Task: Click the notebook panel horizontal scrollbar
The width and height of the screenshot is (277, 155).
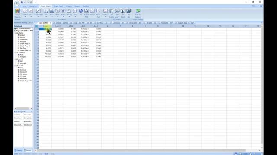Action: click(x=23, y=108)
